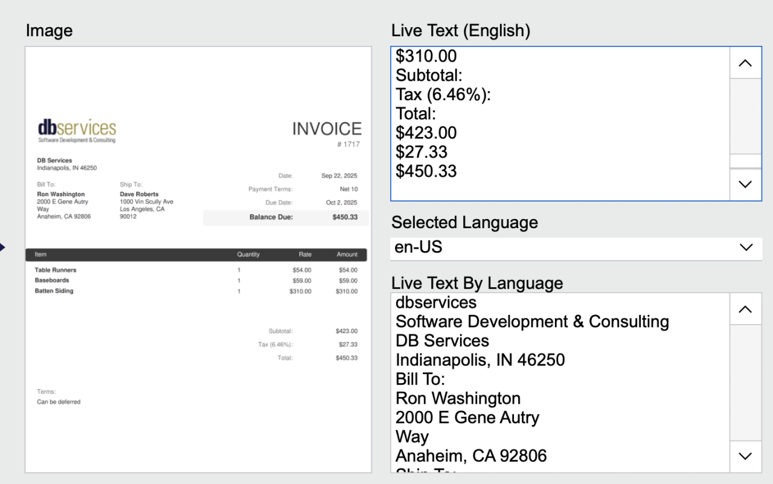Click the '$450.33' line in Live Text
The height and width of the screenshot is (484, 773).
click(x=426, y=171)
